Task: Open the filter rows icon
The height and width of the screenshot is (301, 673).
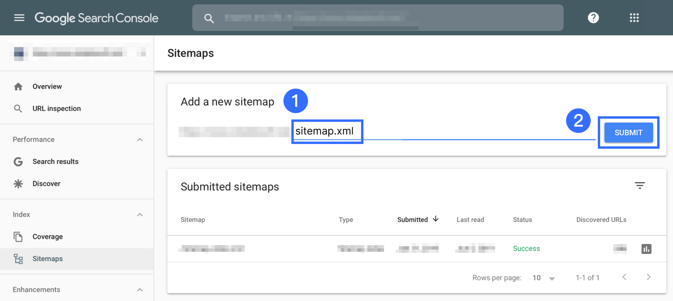Action: click(640, 186)
